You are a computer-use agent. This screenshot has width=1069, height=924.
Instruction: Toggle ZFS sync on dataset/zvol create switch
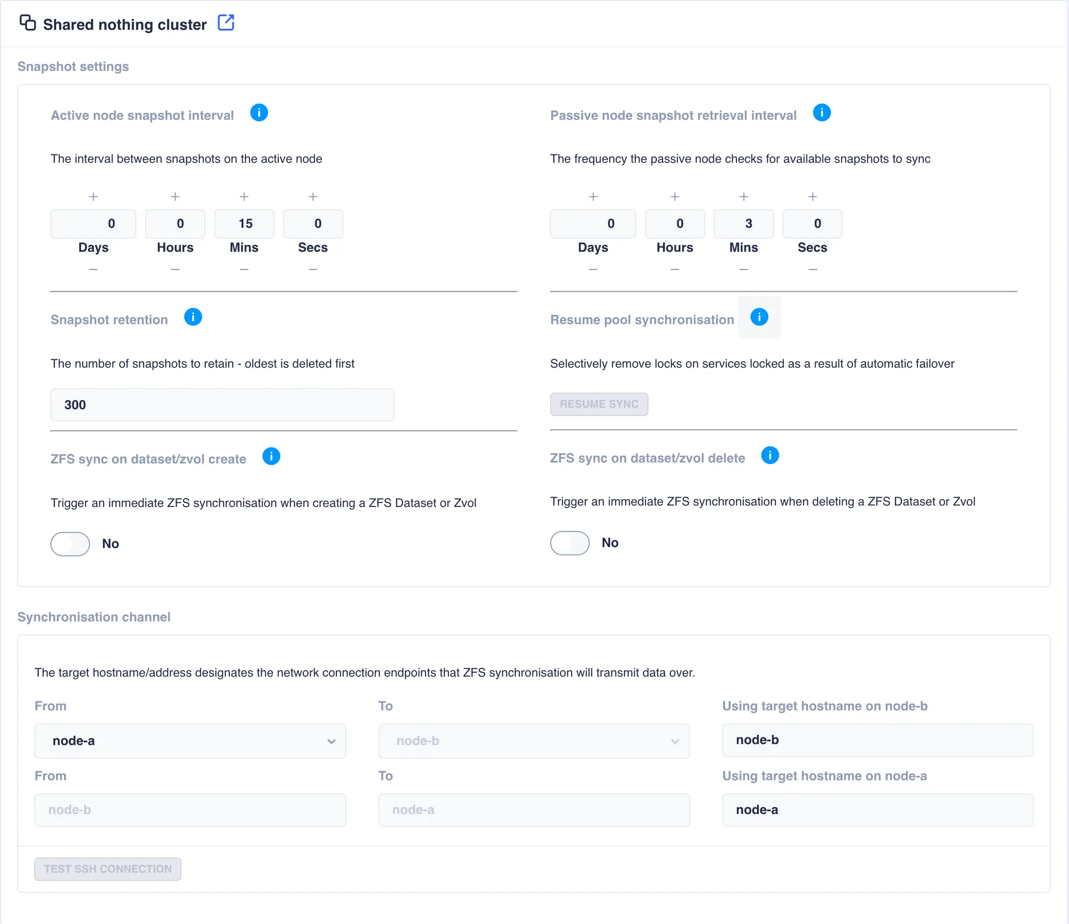tap(70, 544)
